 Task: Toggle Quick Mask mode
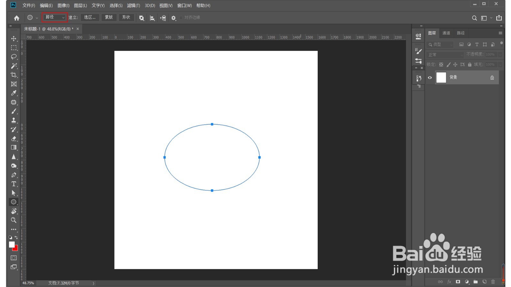tap(14, 258)
